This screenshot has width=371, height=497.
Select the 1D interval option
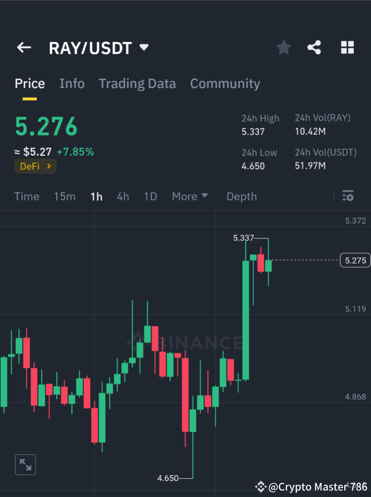150,196
